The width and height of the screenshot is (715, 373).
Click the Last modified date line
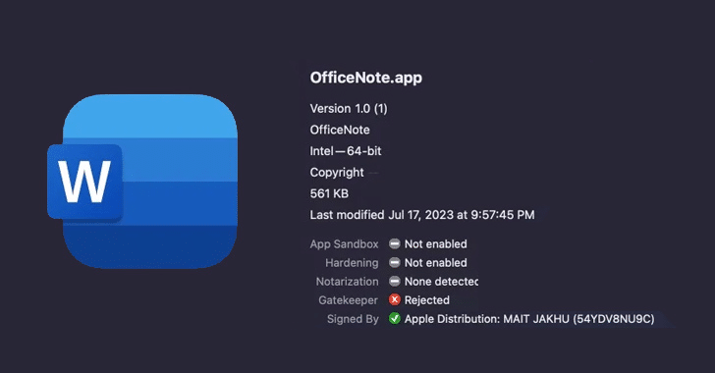click(x=422, y=215)
